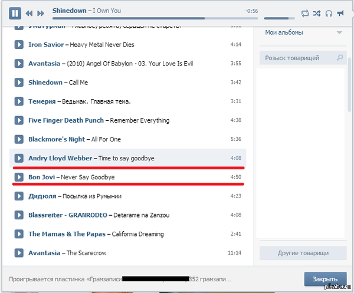Click the Другие товарищи button
The image size is (354, 293).
[303, 253]
